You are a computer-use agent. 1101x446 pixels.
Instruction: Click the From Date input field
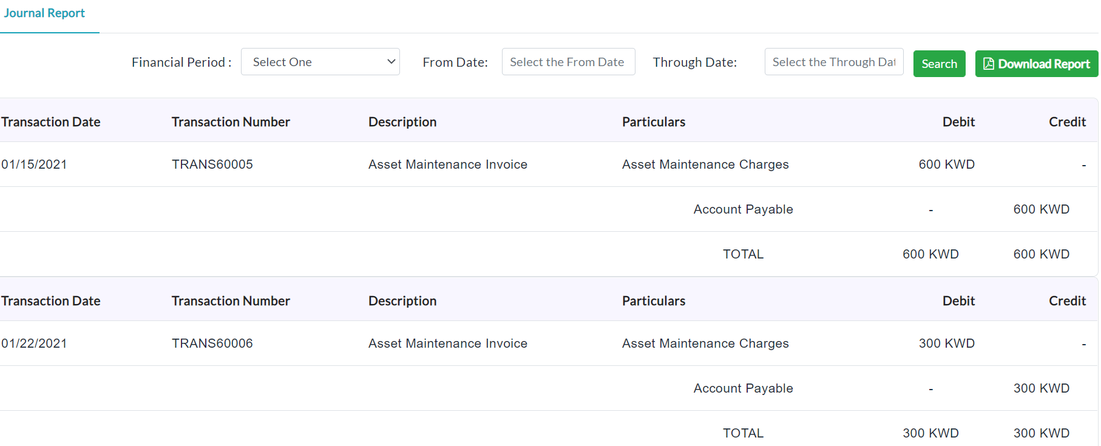tap(568, 62)
